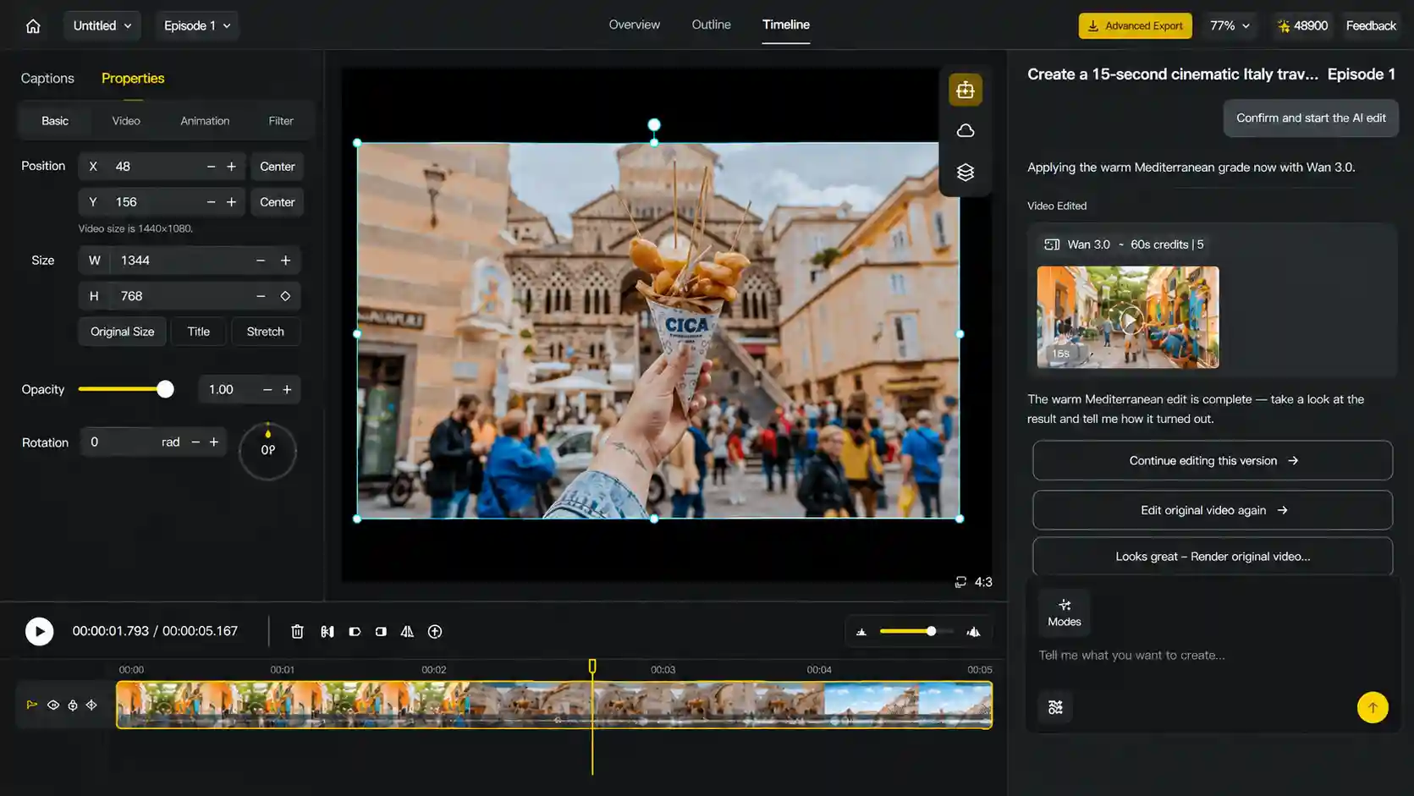
Task: Increase the width value with plus
Action: coord(285,261)
